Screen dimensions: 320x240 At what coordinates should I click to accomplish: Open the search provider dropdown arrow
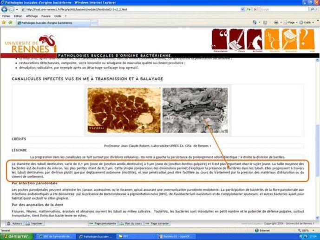point(317,9)
